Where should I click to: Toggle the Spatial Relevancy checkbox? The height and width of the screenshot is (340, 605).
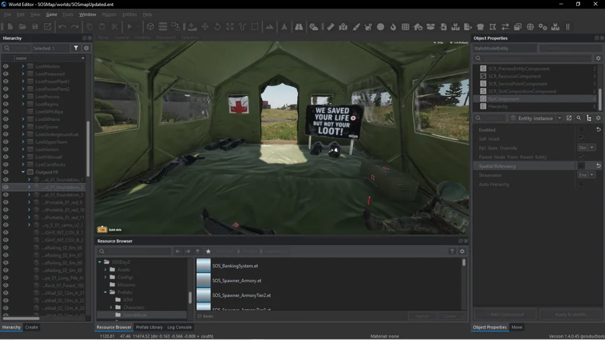coord(581,166)
